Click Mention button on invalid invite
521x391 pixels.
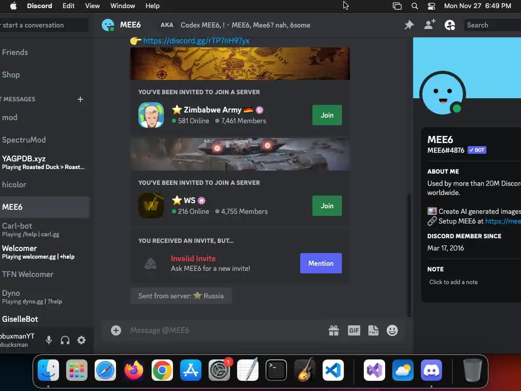[321, 263]
